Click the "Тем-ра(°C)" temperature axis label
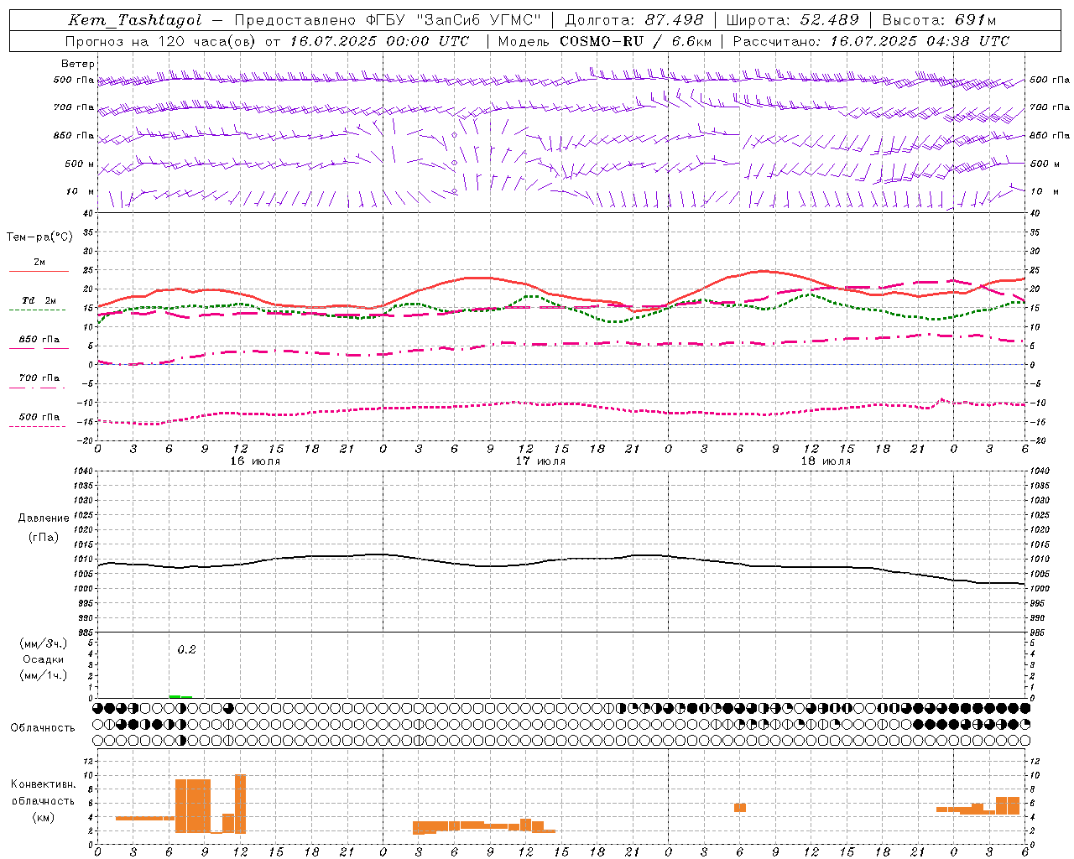Image resolution: width=1074 pixels, height=859 pixels. point(39,237)
